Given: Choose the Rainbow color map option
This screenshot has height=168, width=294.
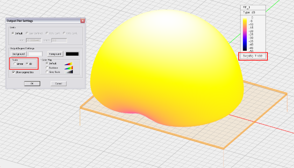Looking at the screenshot, I should tap(48, 68).
